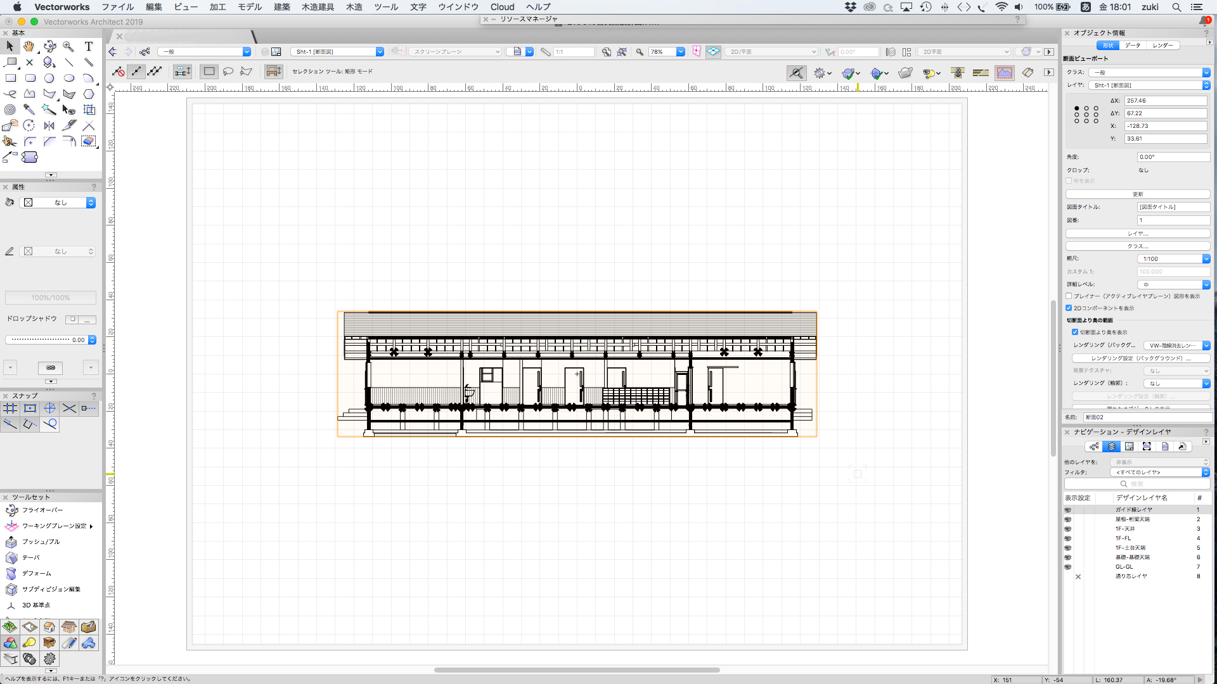Screen dimensions: 1217x684
Task: Toggle 2Dコンポーネントを表示 checkbox
Action: (x=1069, y=308)
